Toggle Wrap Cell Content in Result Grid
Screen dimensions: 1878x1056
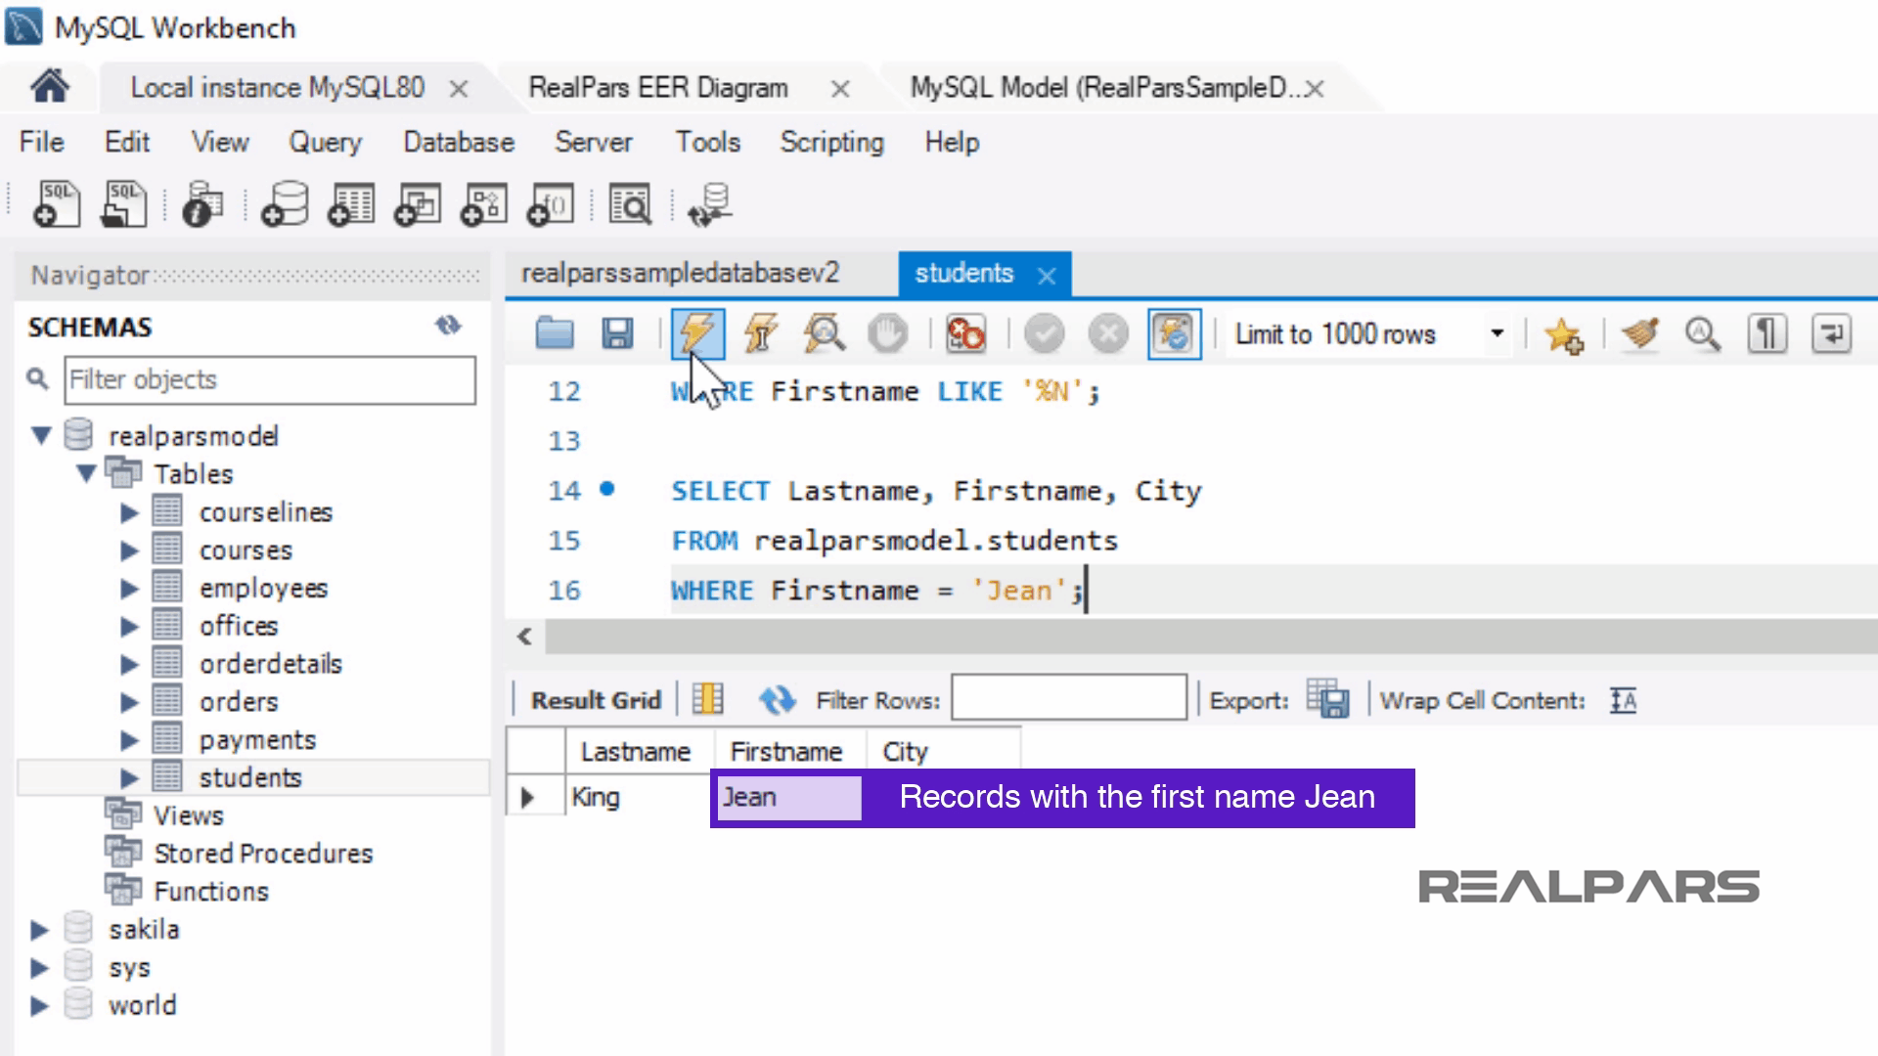1622,700
